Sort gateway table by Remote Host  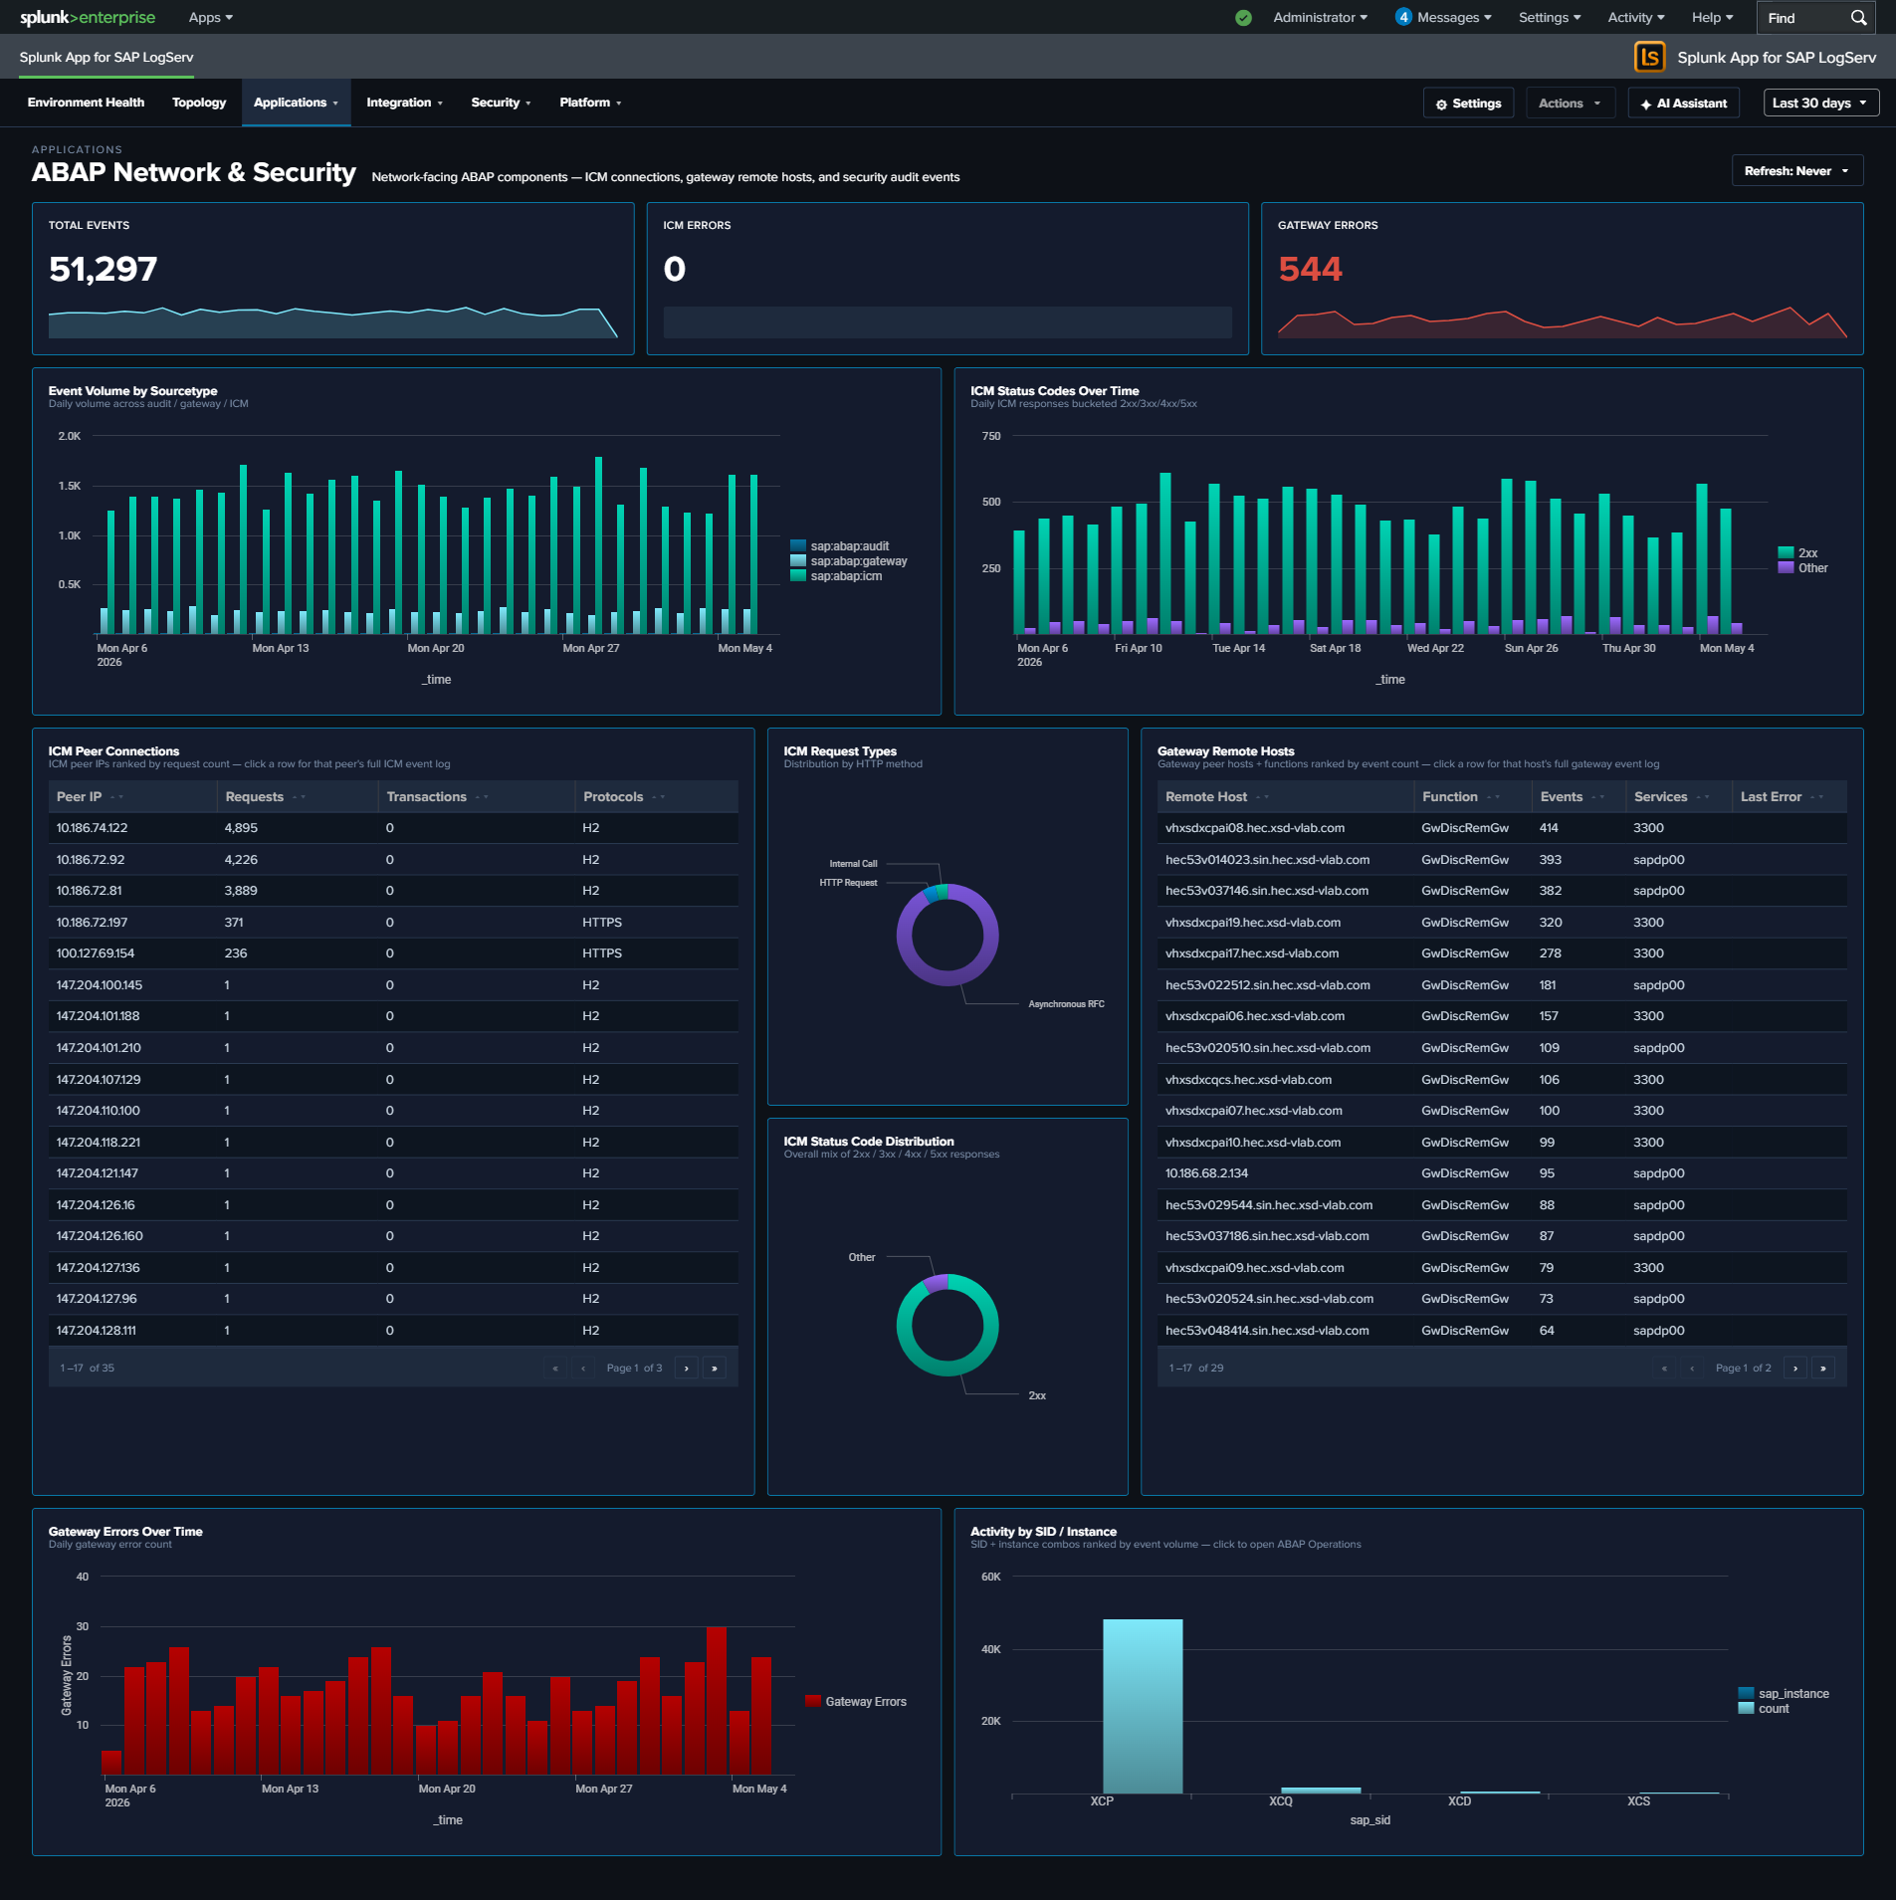pos(1285,796)
